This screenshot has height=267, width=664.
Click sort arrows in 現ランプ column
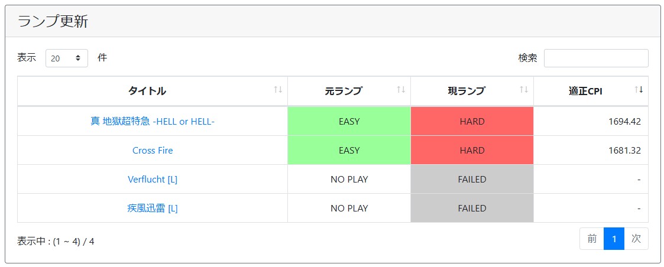[524, 90]
